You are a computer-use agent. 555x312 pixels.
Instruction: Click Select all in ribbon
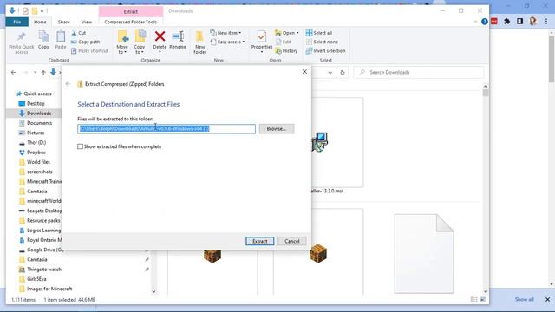319,33
